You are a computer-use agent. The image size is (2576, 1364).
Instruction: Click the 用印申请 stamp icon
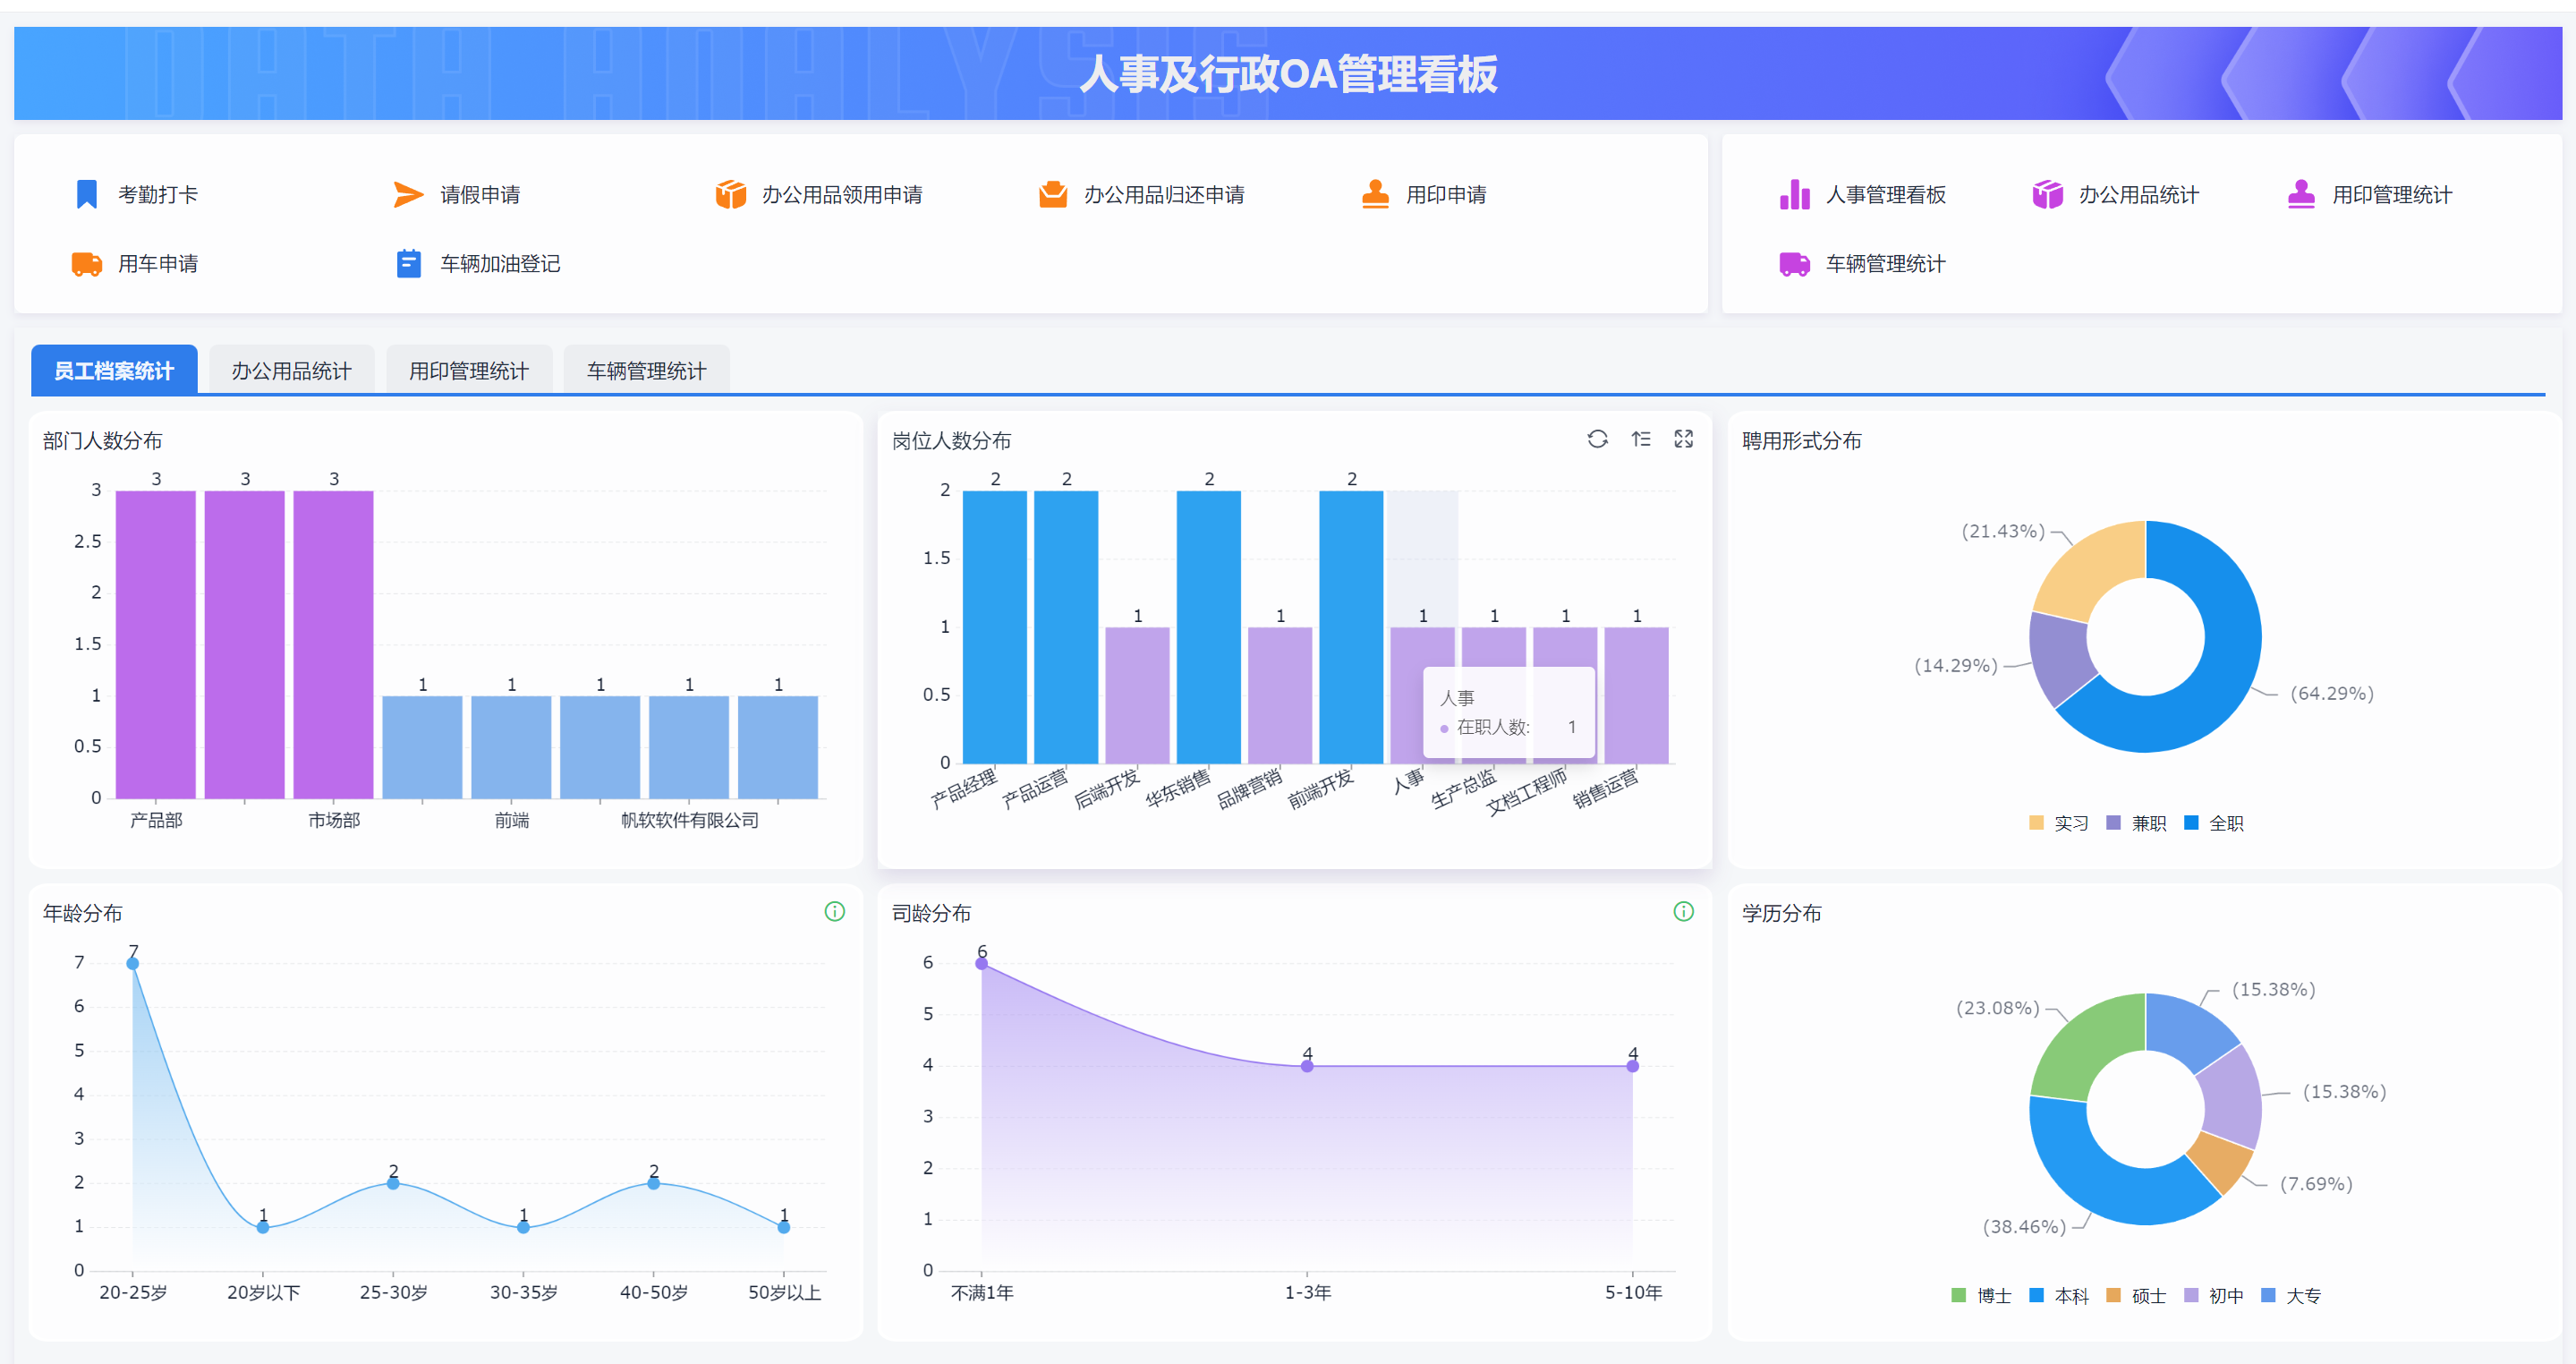[1375, 194]
